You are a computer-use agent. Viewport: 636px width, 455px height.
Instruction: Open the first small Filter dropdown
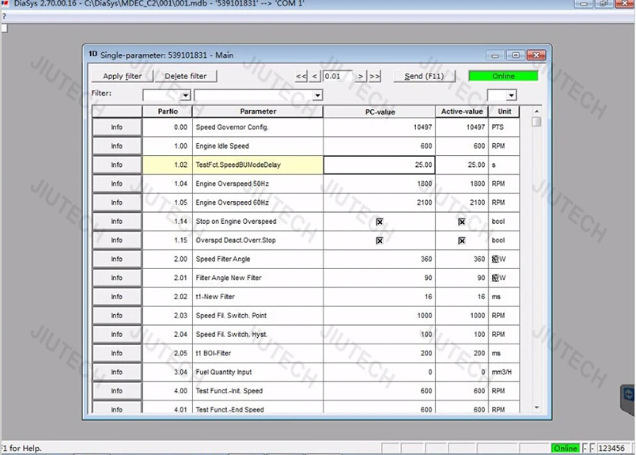click(x=185, y=96)
